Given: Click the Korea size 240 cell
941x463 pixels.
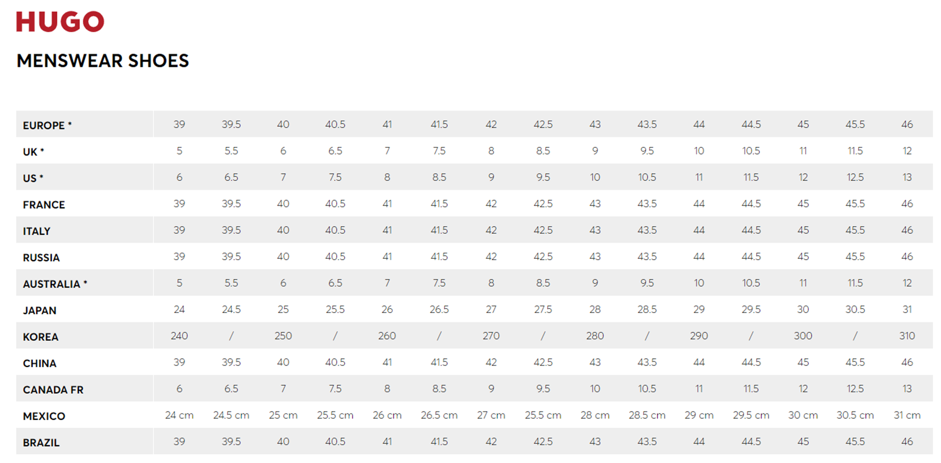Looking at the screenshot, I should tap(179, 336).
